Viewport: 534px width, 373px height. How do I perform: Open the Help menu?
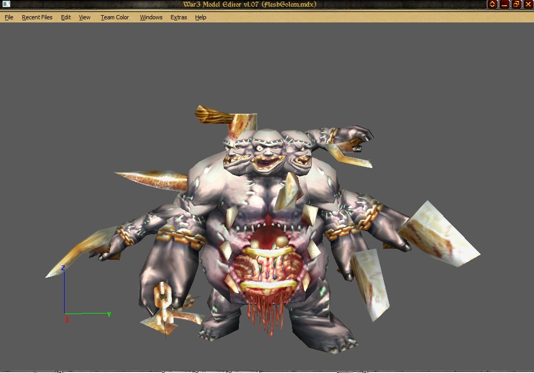201,17
